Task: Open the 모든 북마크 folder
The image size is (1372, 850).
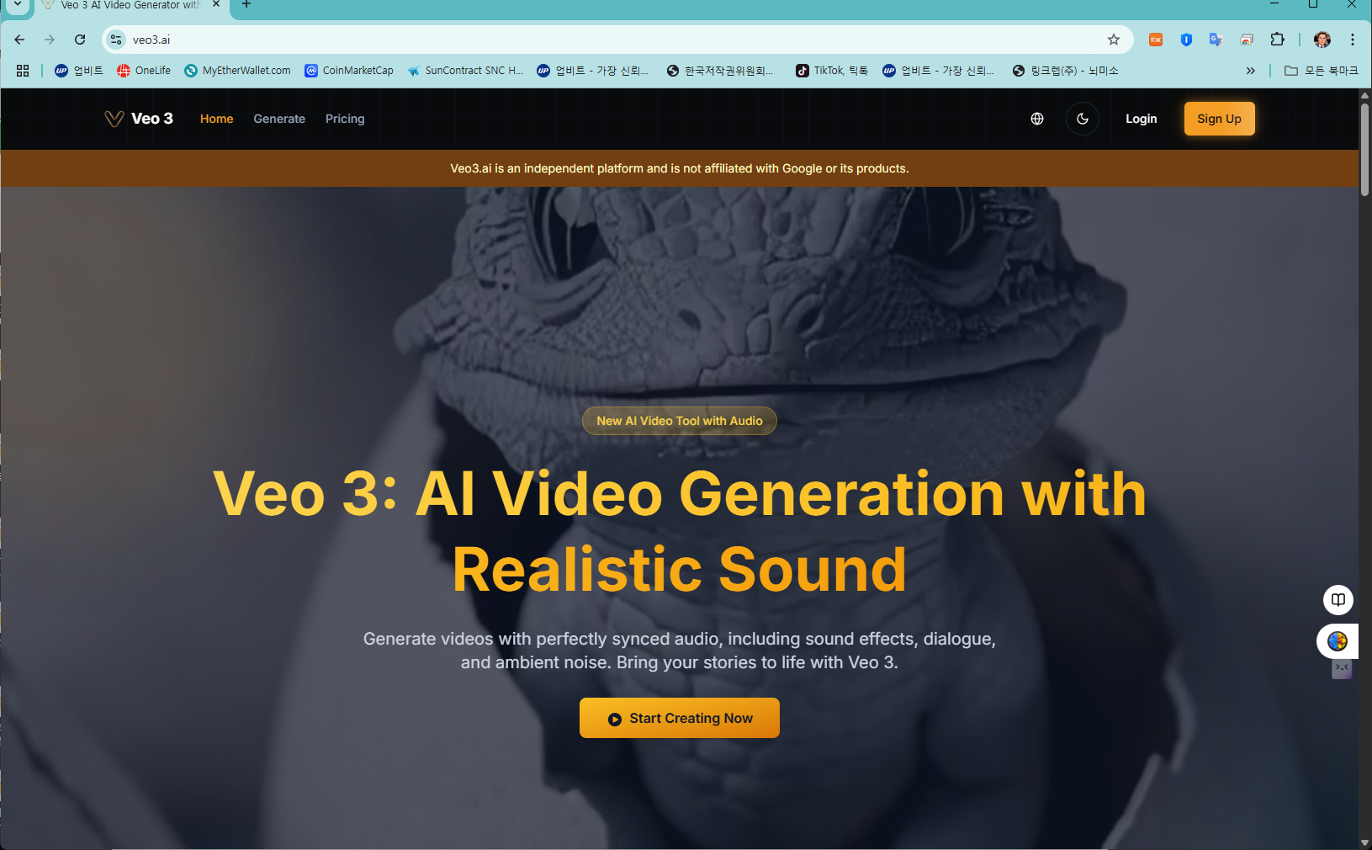Action: (1322, 71)
